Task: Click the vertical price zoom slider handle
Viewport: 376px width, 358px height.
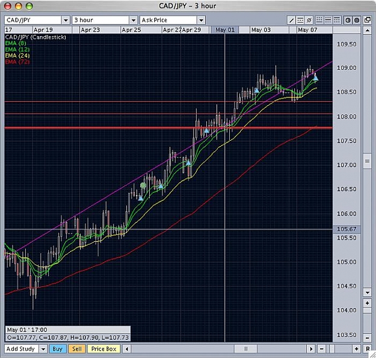Action: click(x=367, y=310)
